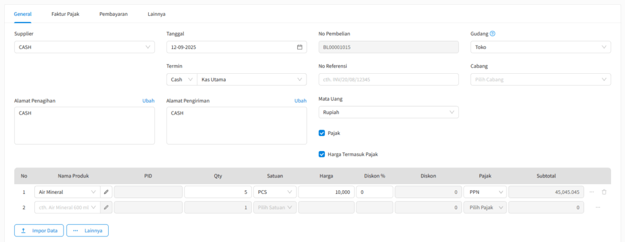
Task: Click the Diskon amount field in row 1
Action: pyautogui.click(x=428, y=192)
